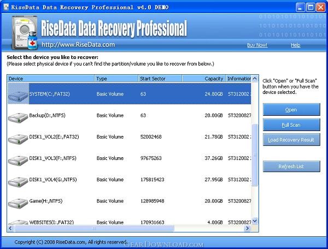Start a Full Scan
328x249 pixels.
(x=291, y=124)
